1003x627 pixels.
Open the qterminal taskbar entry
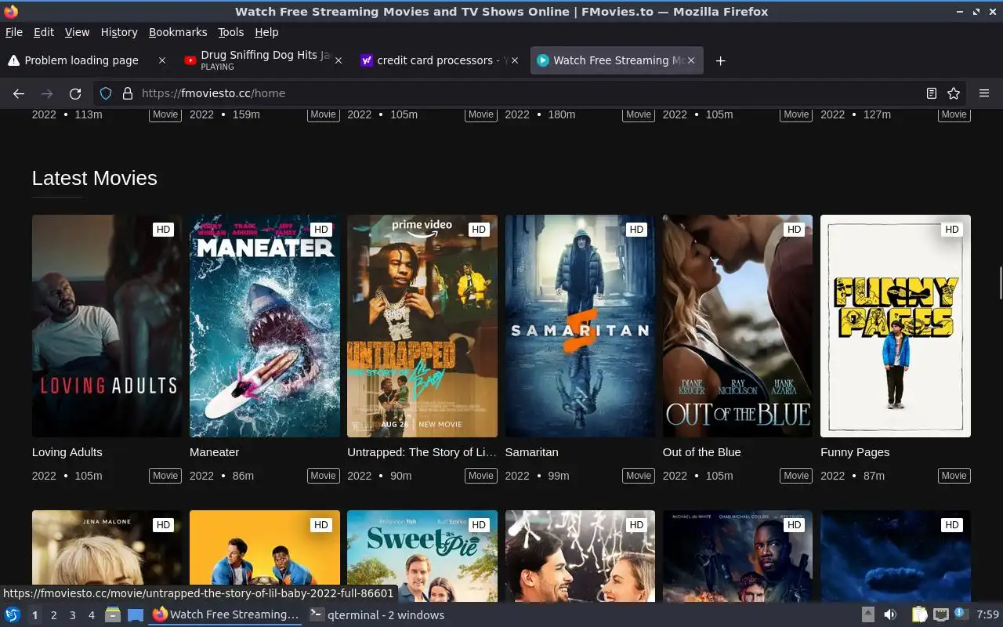378,615
